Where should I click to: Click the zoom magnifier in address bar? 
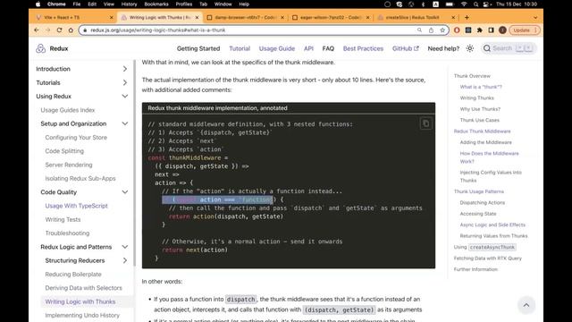419,30
